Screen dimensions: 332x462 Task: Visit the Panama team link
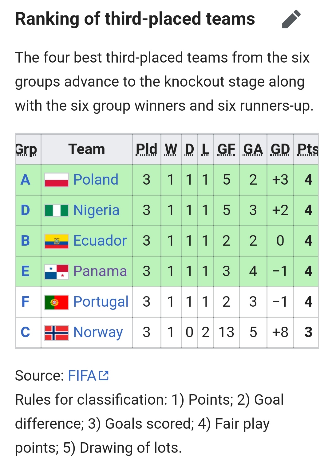point(100,271)
